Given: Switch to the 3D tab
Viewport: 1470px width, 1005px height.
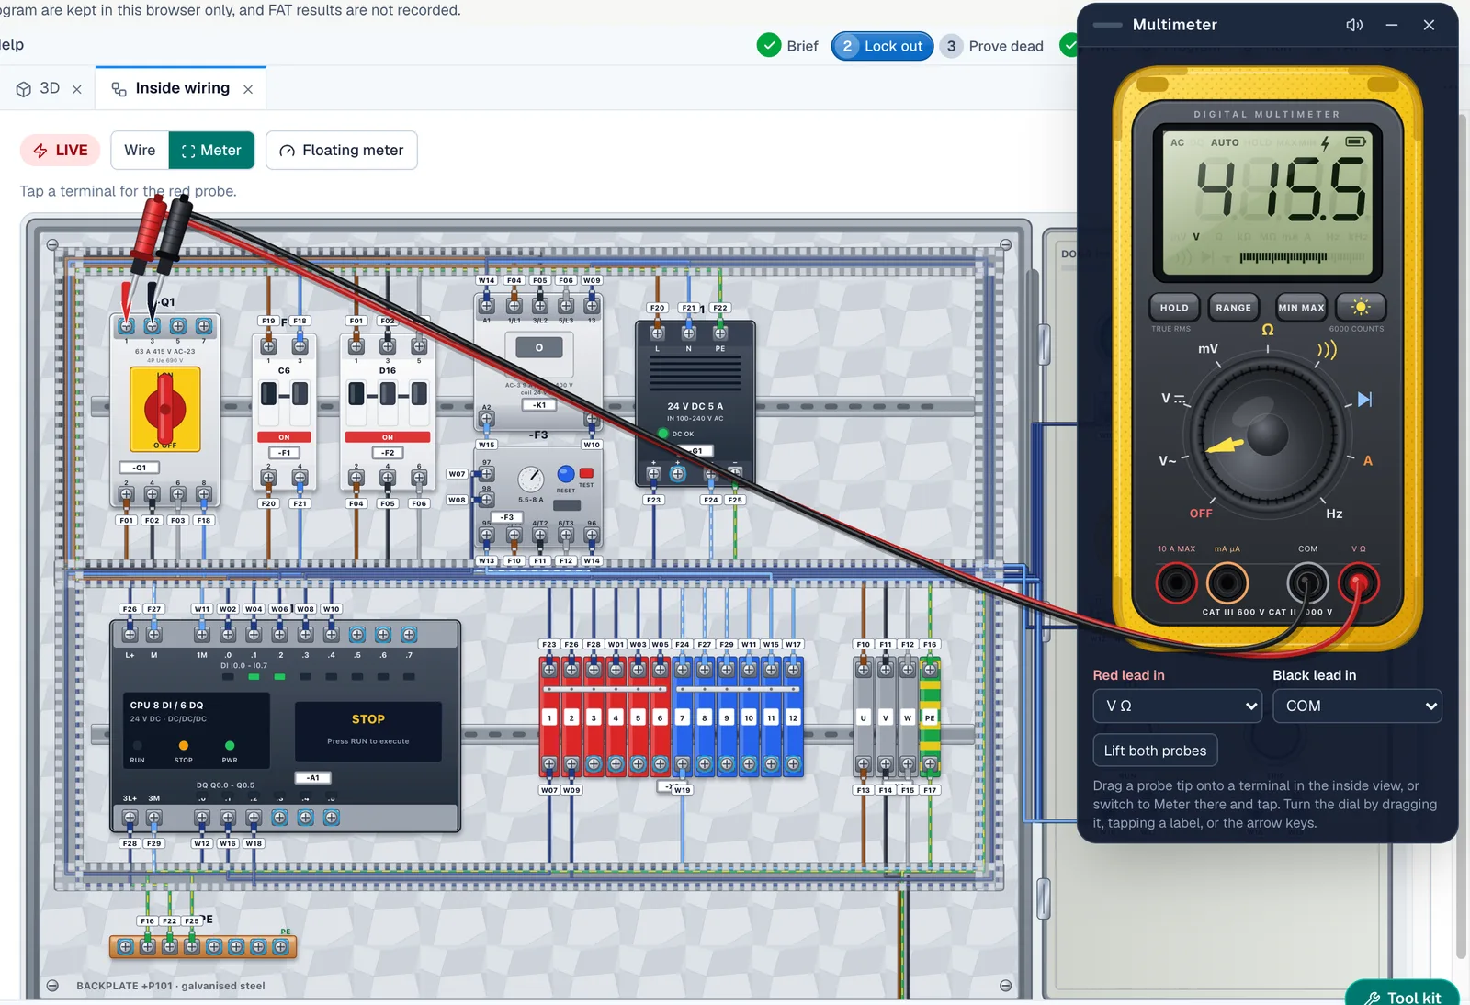Looking at the screenshot, I should 39,88.
